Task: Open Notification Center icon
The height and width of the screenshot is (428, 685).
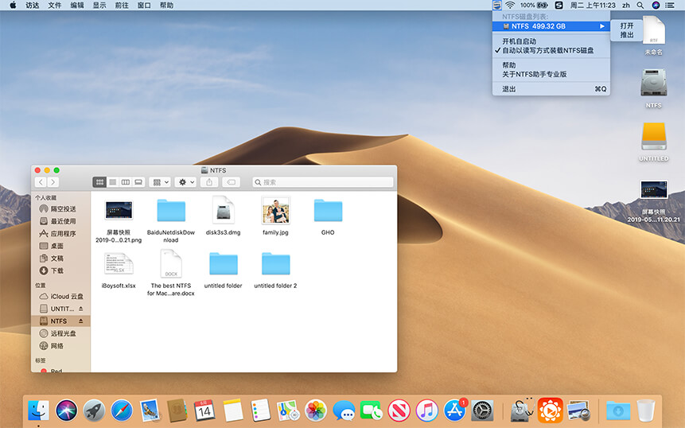Action: (x=669, y=6)
